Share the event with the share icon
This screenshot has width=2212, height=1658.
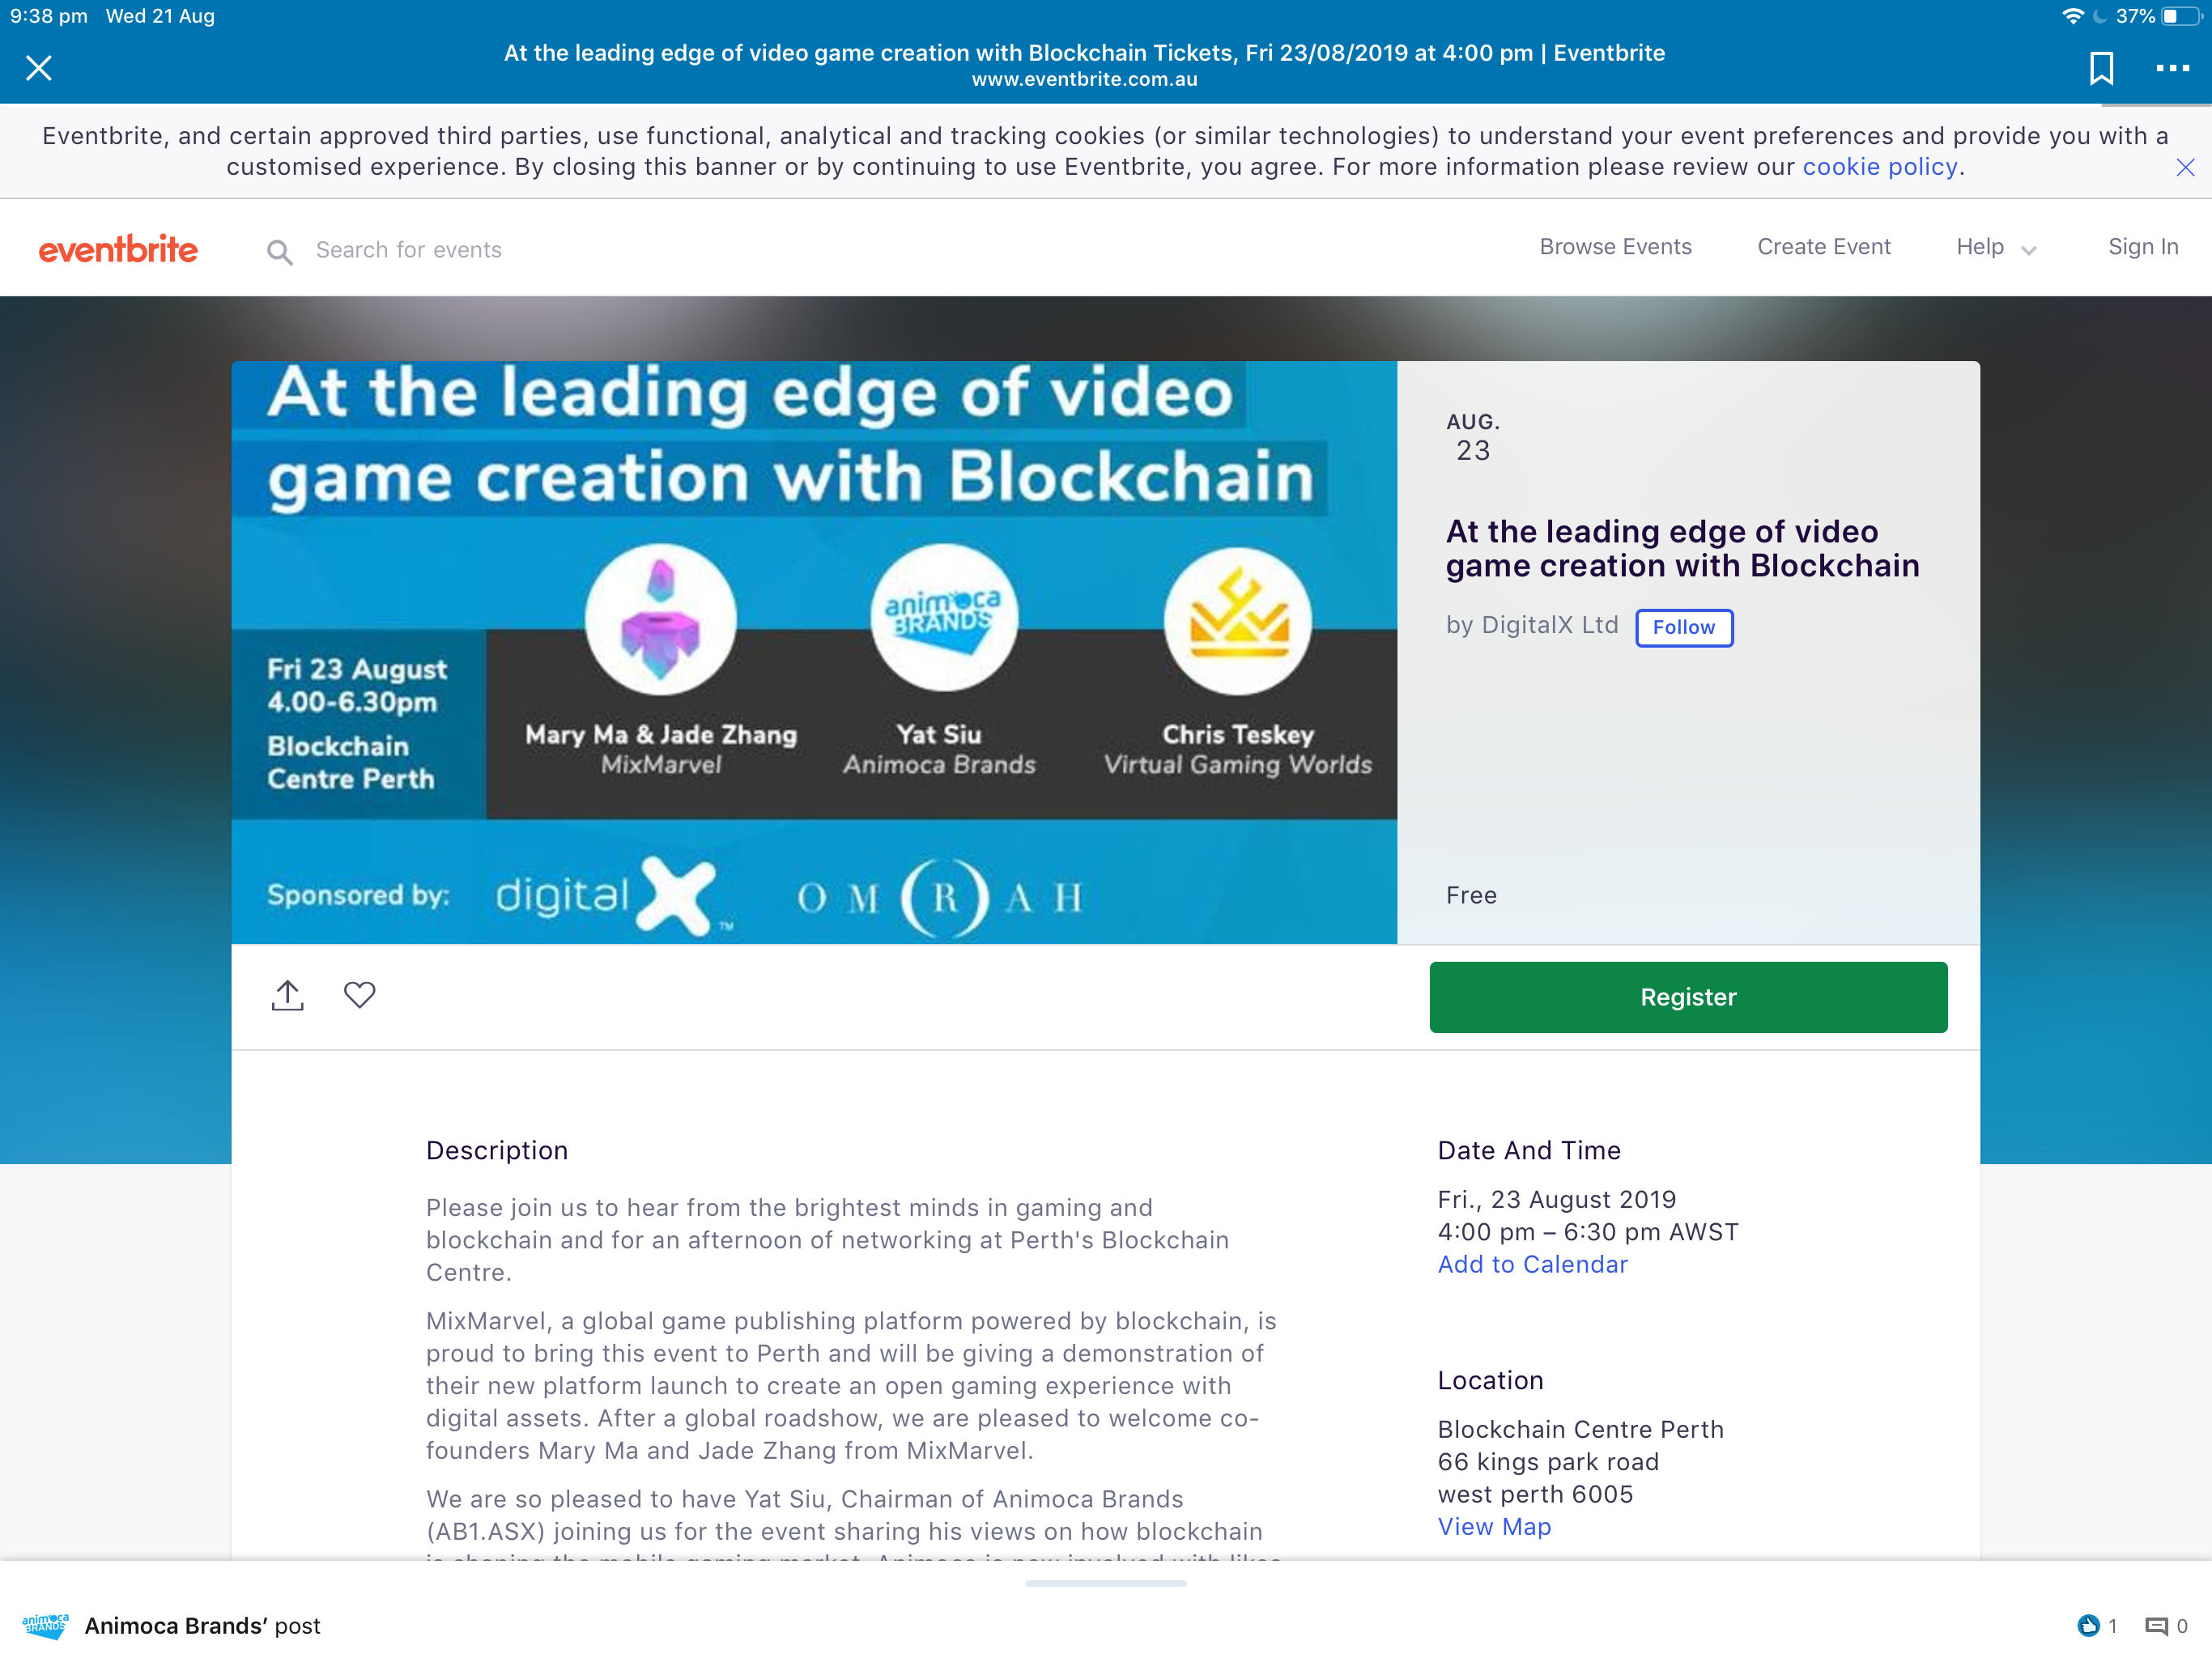[288, 995]
